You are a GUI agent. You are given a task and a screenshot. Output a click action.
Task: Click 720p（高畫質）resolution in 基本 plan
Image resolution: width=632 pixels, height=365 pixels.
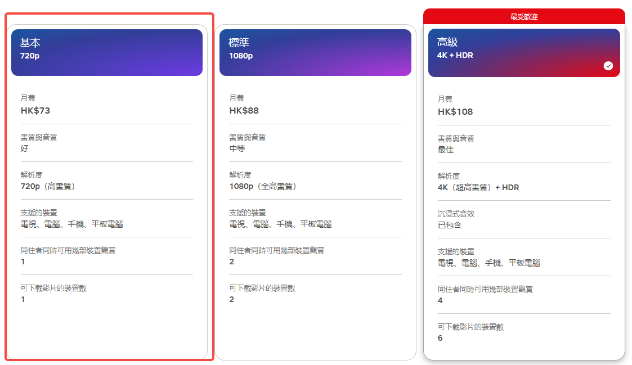tap(48, 186)
